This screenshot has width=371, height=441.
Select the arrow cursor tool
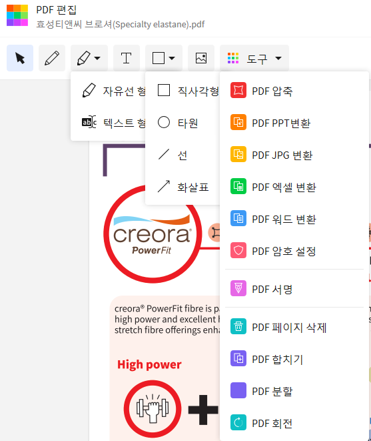point(20,58)
